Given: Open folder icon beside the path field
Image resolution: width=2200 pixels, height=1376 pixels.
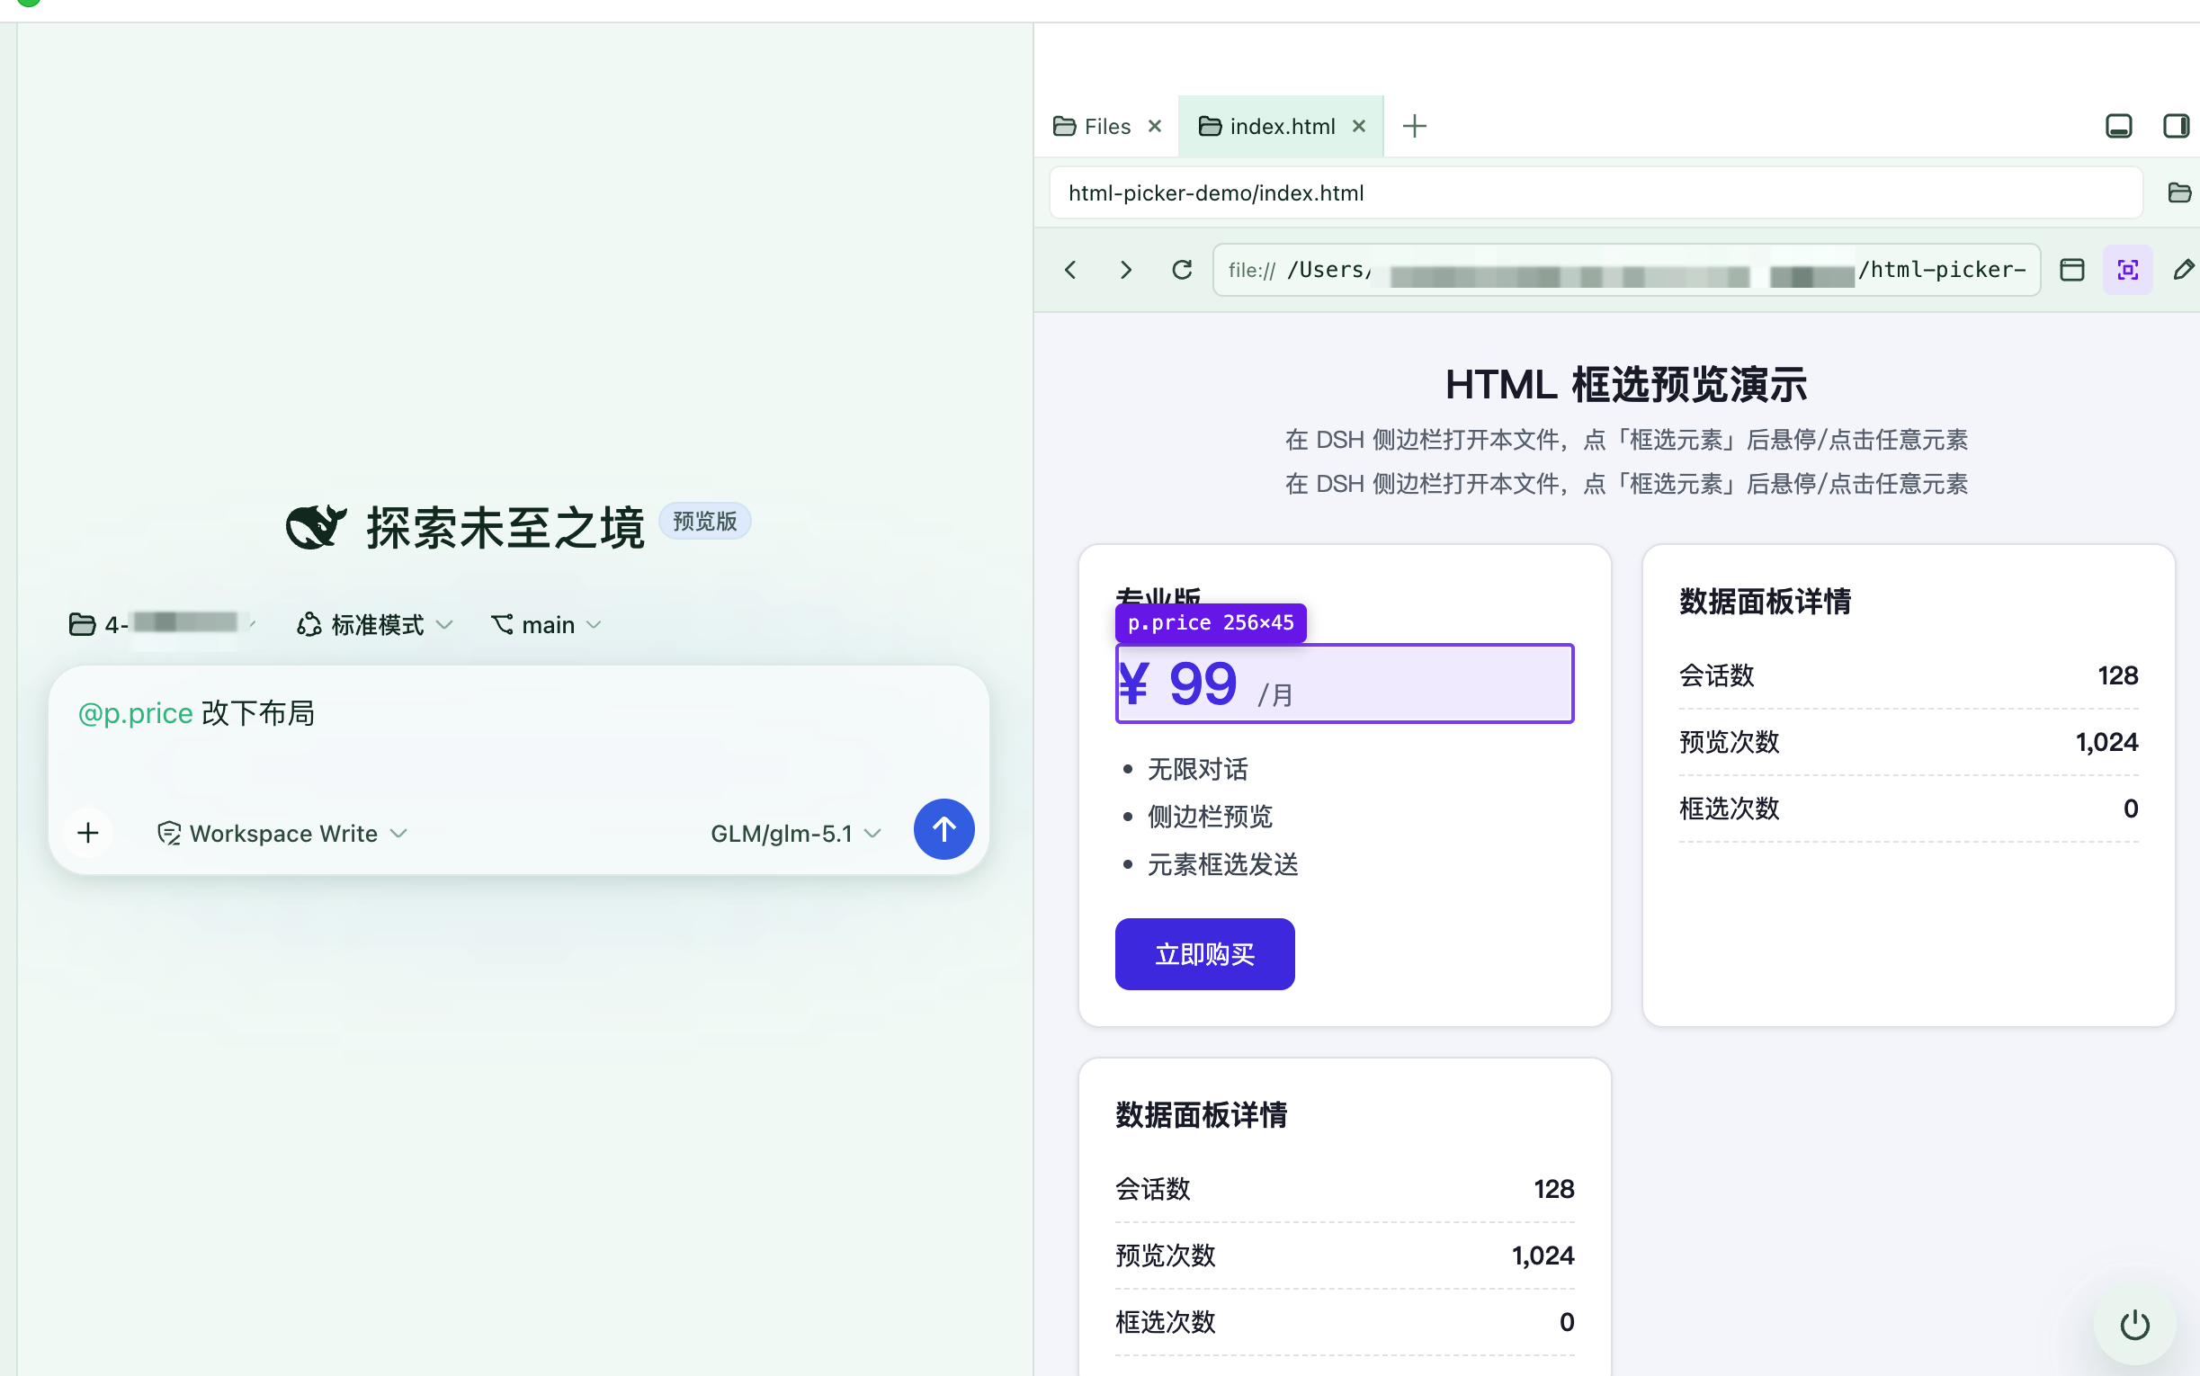Looking at the screenshot, I should [x=2178, y=193].
